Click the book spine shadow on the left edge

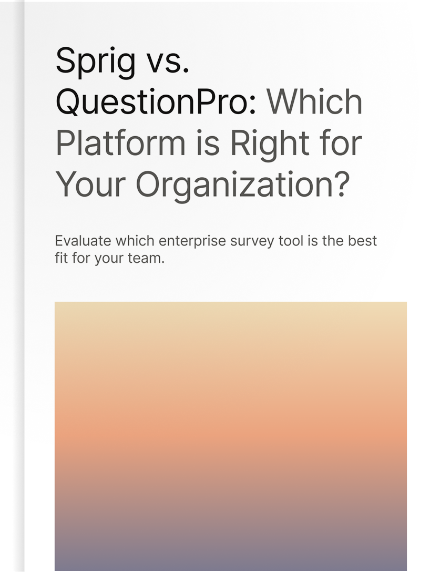click(x=19, y=286)
